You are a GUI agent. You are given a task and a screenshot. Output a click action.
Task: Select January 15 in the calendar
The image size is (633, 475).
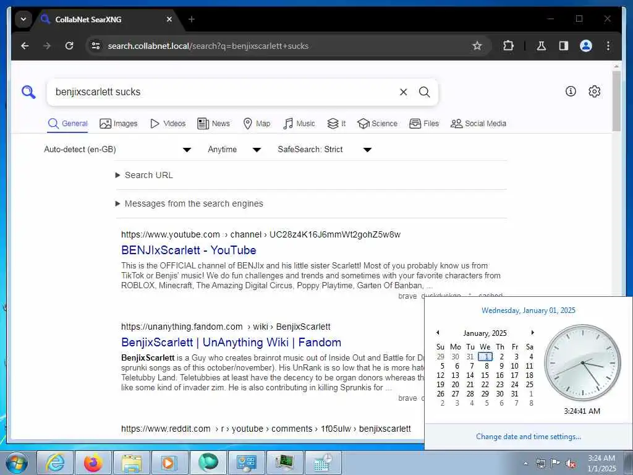point(485,375)
